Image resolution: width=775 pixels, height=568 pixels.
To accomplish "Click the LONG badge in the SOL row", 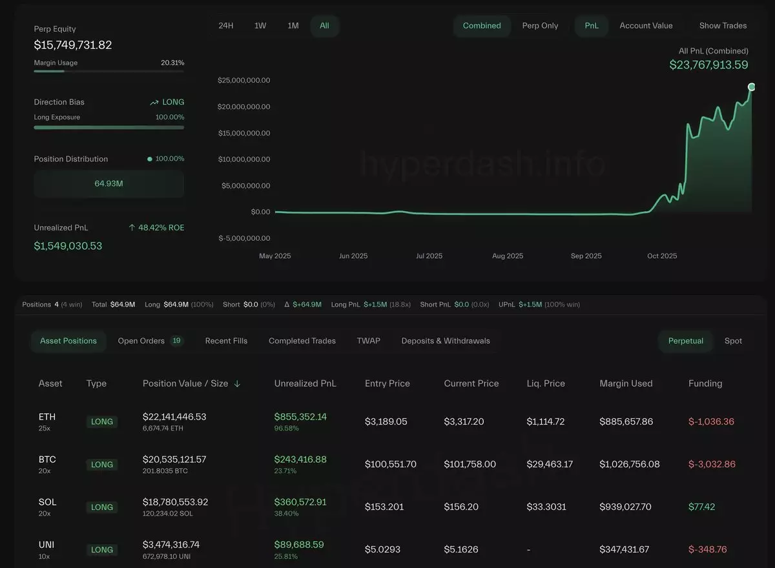I will [x=102, y=507].
